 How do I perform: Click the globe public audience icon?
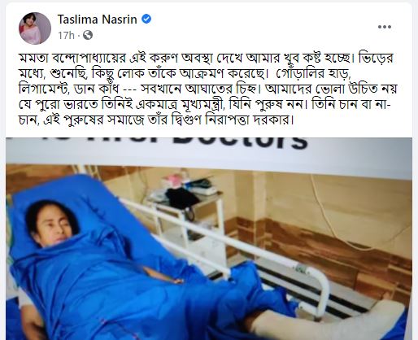point(88,35)
